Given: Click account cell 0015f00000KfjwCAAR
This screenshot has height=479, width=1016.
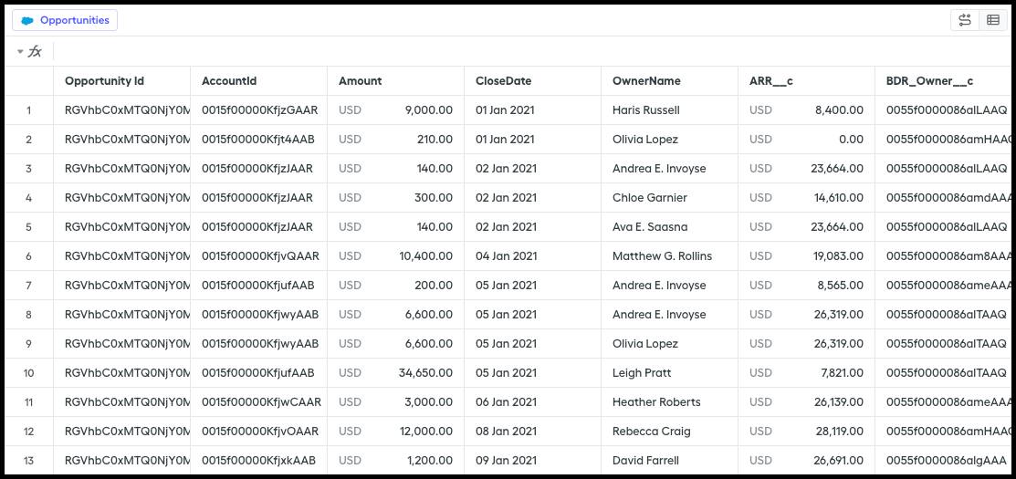Looking at the screenshot, I should [x=259, y=402].
